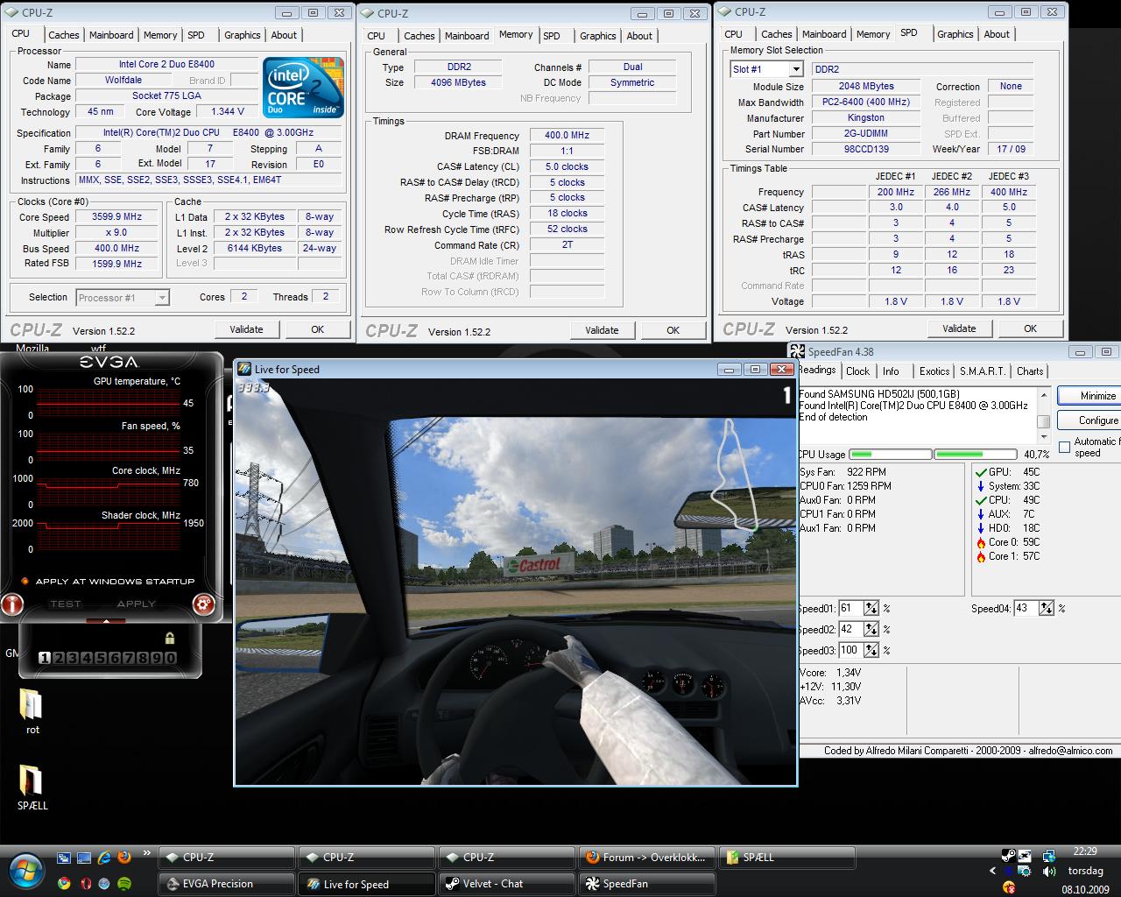Image resolution: width=1121 pixels, height=897 pixels.
Task: Open the rot folder on desktop
Action: coord(32,710)
